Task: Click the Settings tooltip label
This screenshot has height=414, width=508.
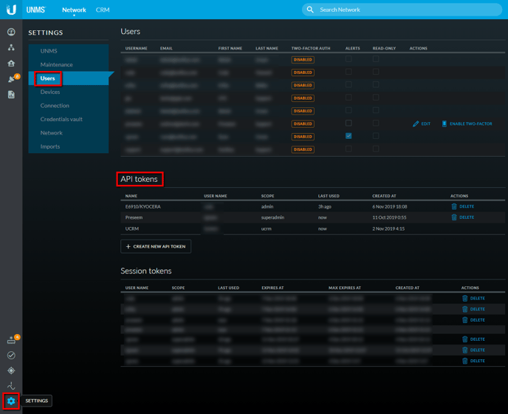Action: click(37, 401)
